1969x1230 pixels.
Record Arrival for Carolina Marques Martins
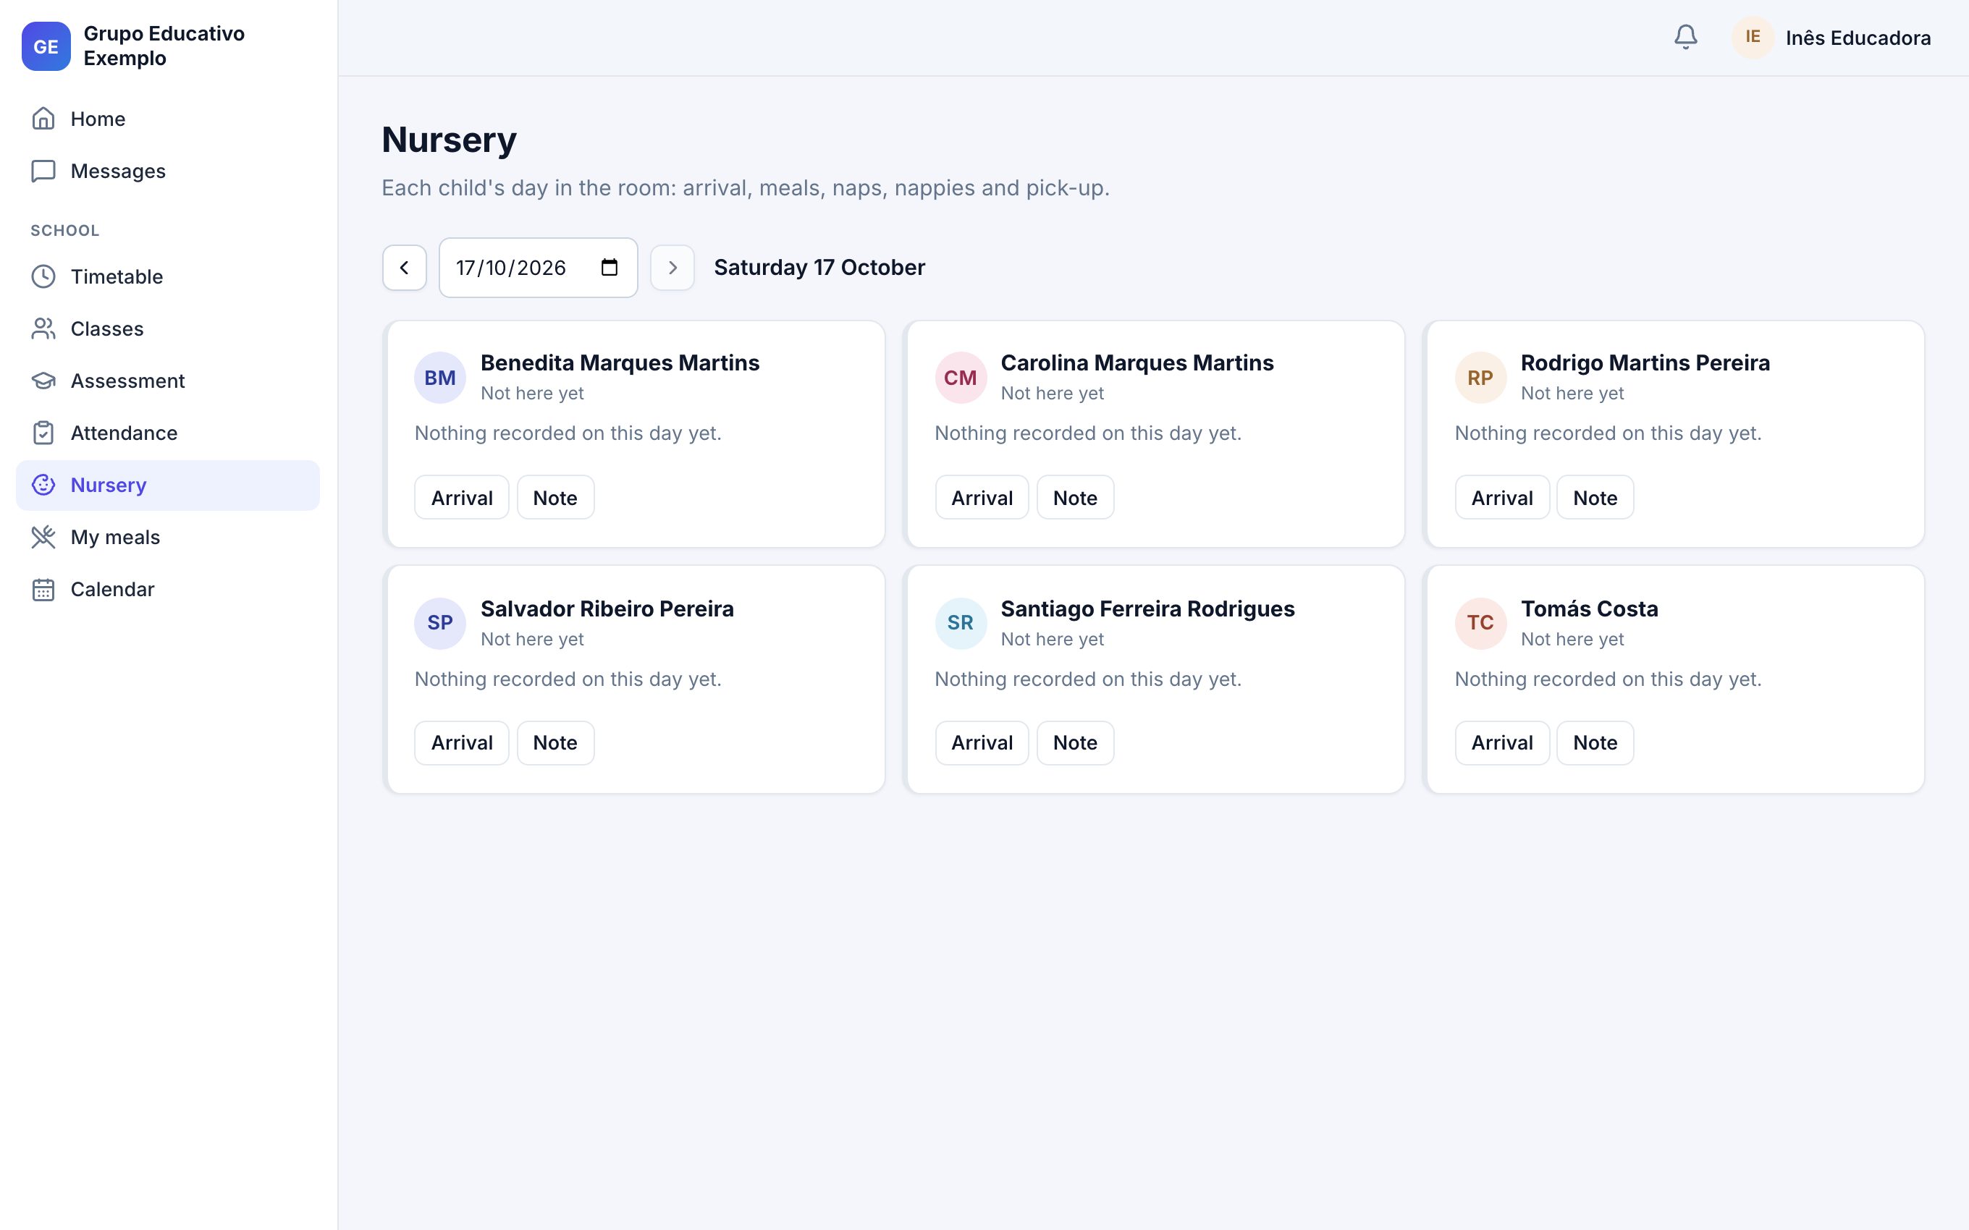[982, 497]
